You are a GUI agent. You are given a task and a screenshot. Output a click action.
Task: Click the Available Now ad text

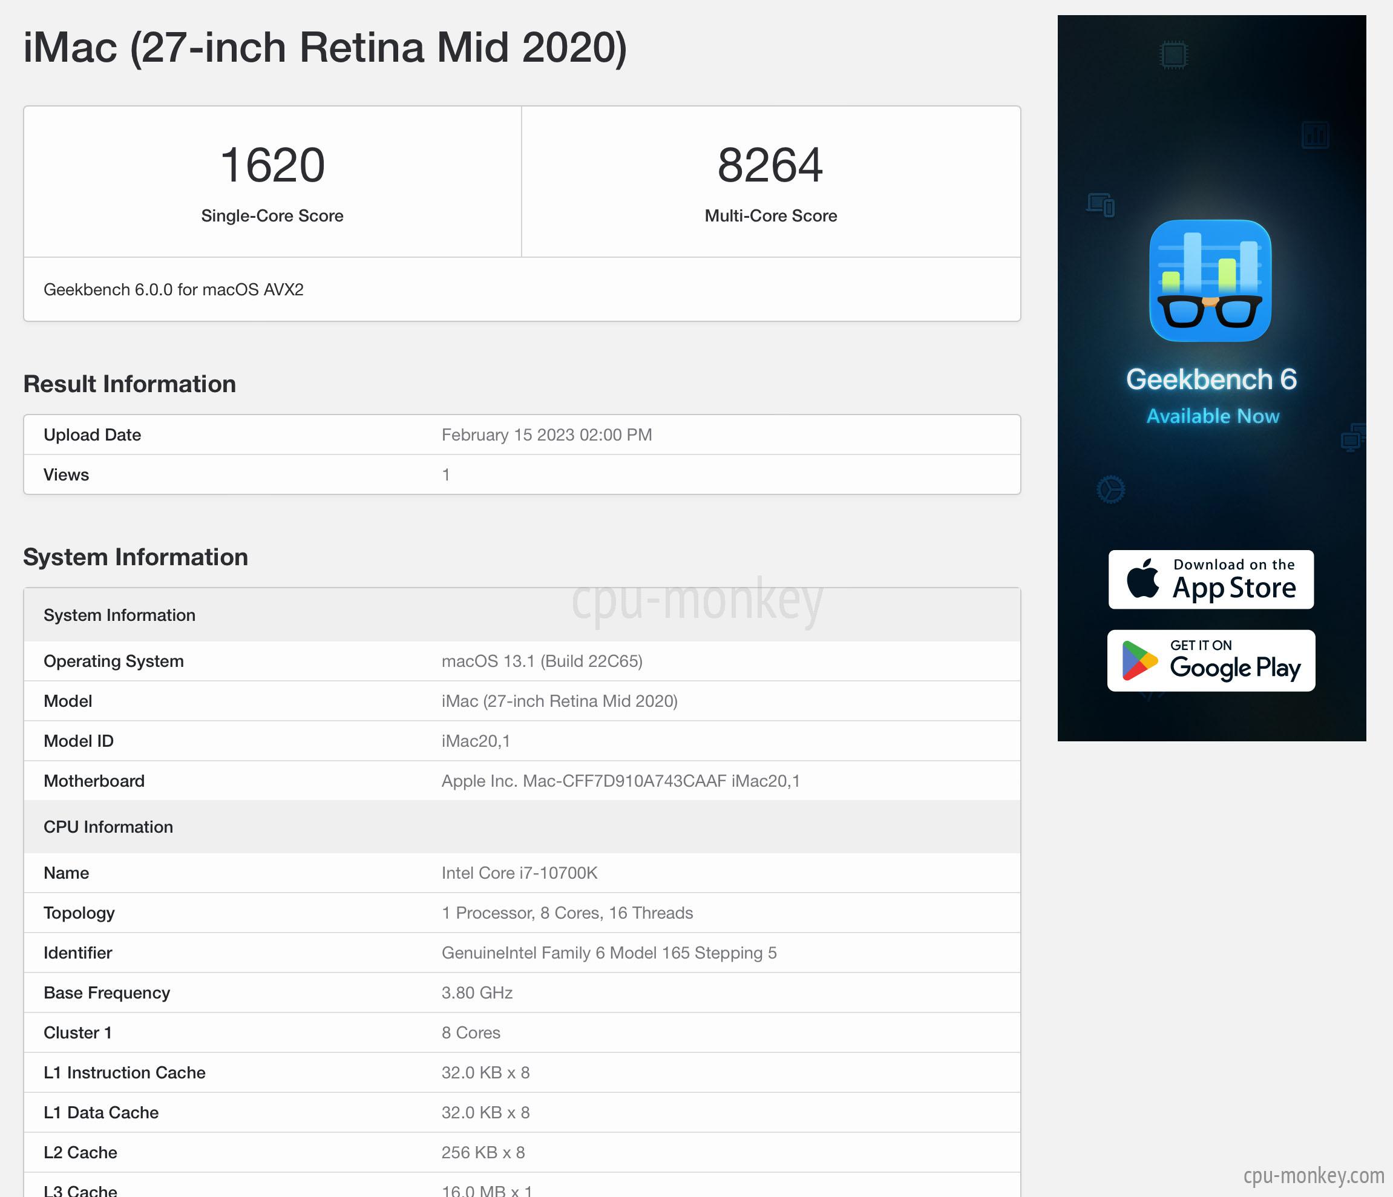(x=1213, y=416)
